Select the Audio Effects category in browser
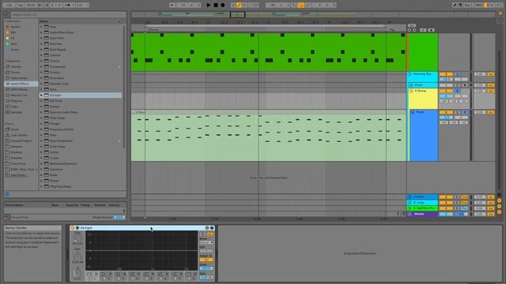The width and height of the screenshot is (506, 284). pos(21,84)
